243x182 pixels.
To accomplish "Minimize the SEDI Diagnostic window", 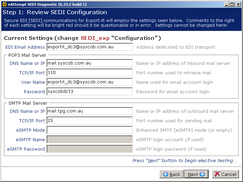I will tap(225, 4).
